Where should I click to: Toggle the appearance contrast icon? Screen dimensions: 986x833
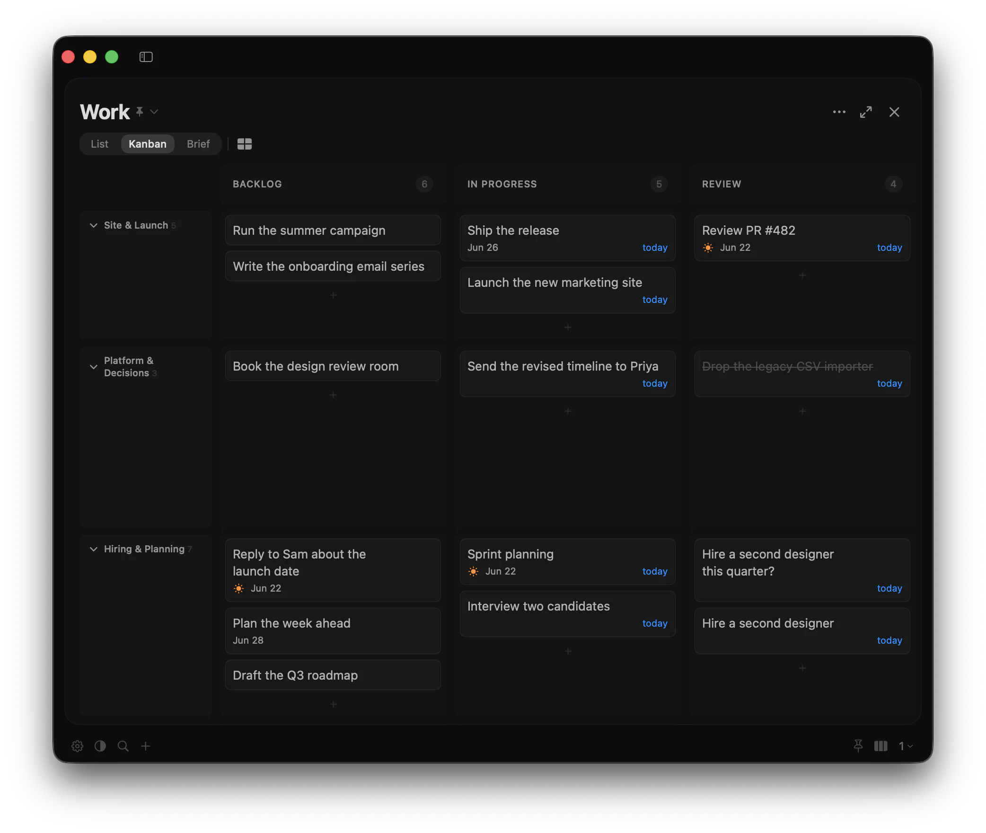point(100,746)
